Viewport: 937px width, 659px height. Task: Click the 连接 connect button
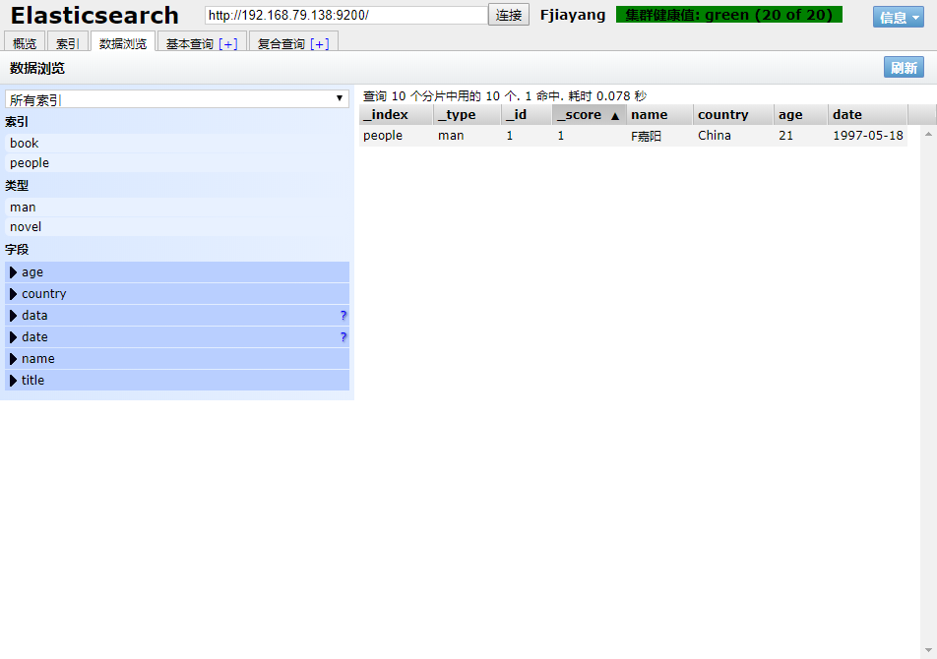pyautogui.click(x=509, y=15)
